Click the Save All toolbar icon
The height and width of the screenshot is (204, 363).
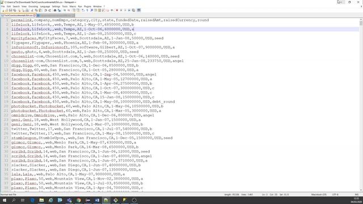point(15,10)
